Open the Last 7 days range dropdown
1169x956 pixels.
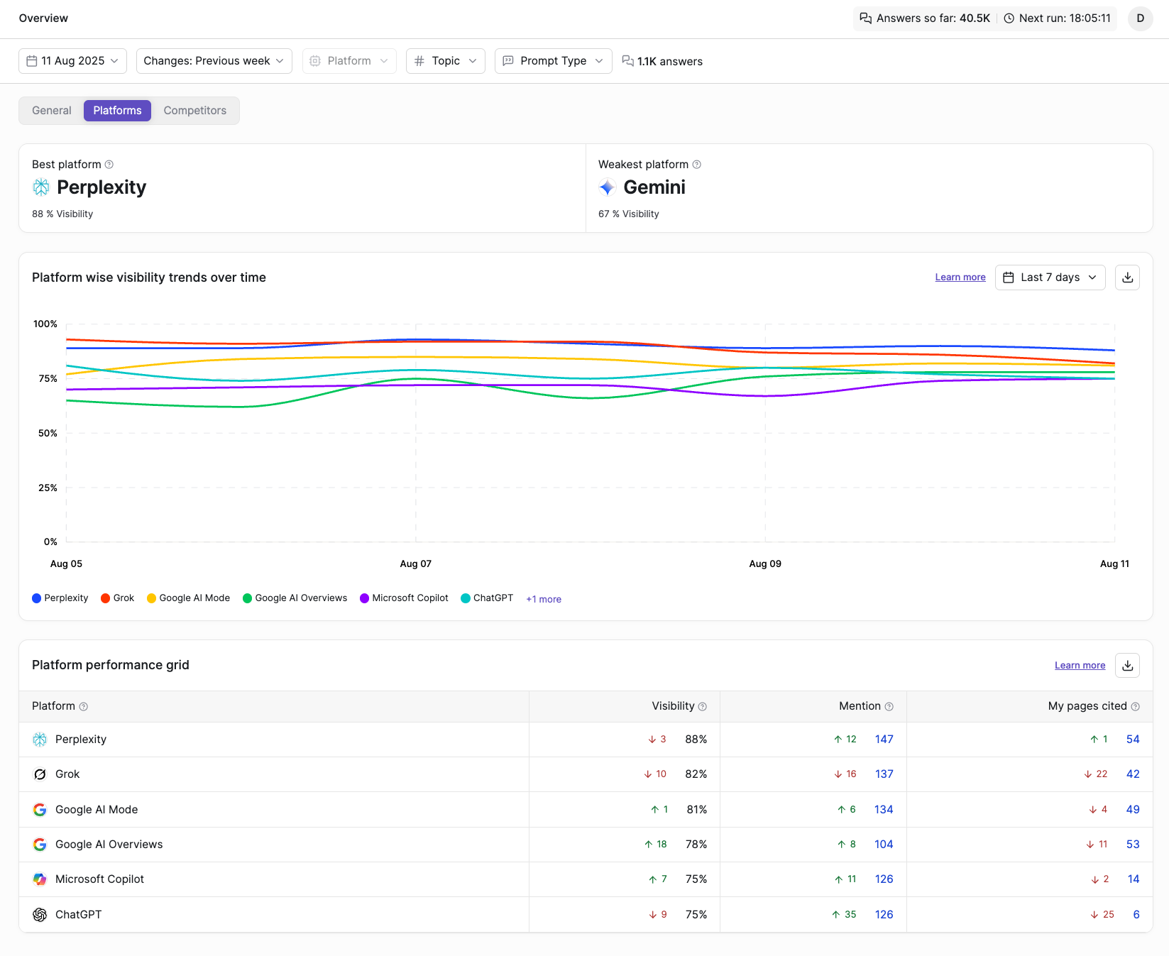(x=1050, y=278)
